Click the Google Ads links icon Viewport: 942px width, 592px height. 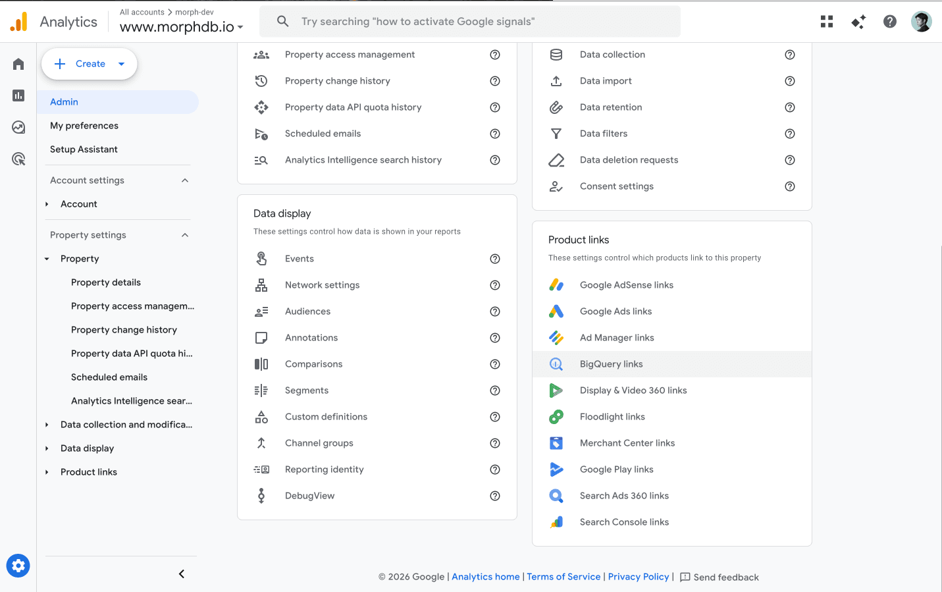(556, 311)
